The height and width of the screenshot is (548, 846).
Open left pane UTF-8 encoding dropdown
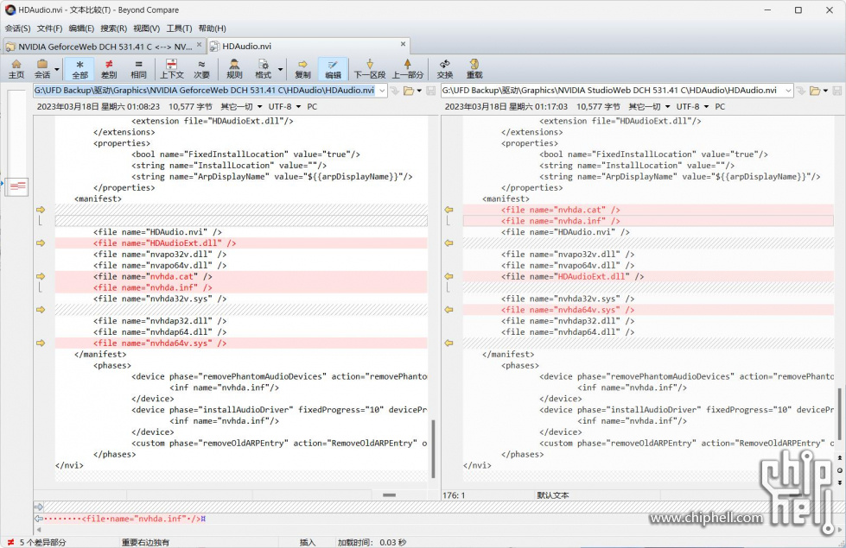pyautogui.click(x=284, y=107)
